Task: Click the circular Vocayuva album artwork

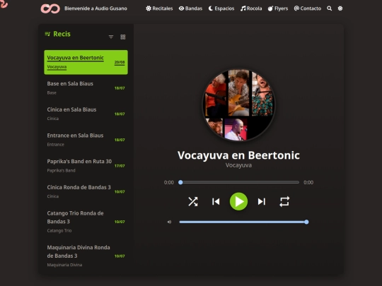Action: (x=238, y=105)
